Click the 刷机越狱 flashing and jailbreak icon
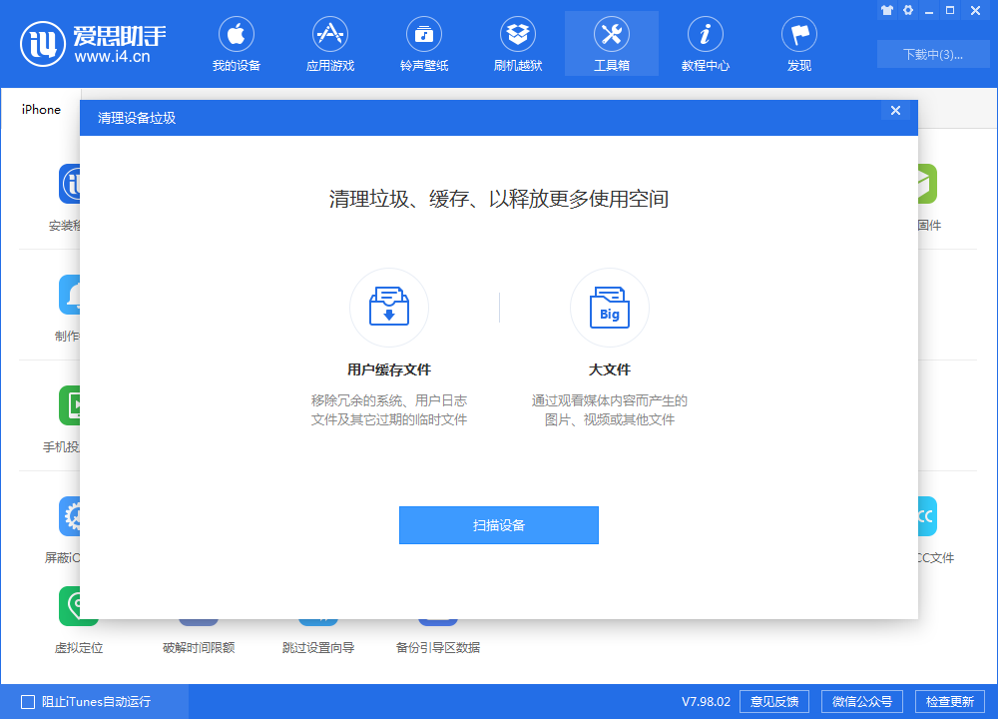Image resolution: width=998 pixels, height=719 pixels. tap(518, 32)
